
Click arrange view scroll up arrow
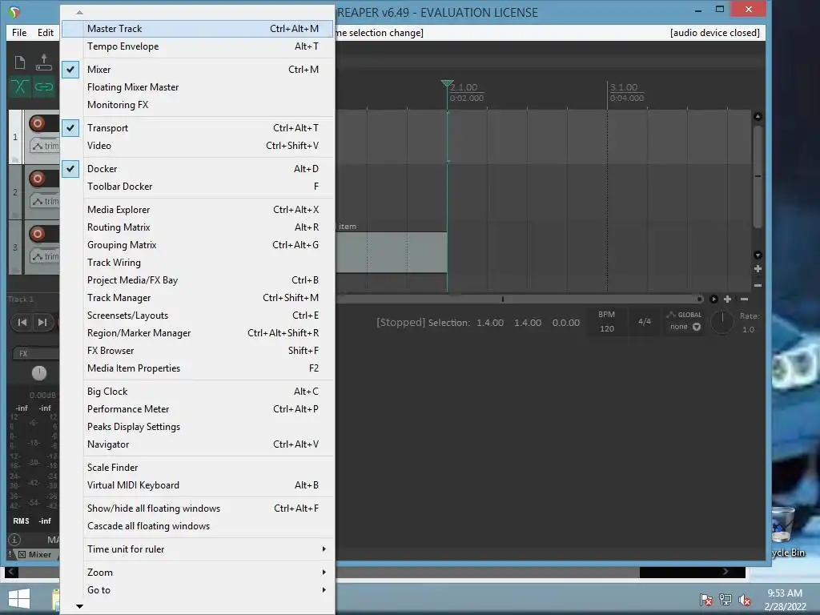(x=758, y=116)
